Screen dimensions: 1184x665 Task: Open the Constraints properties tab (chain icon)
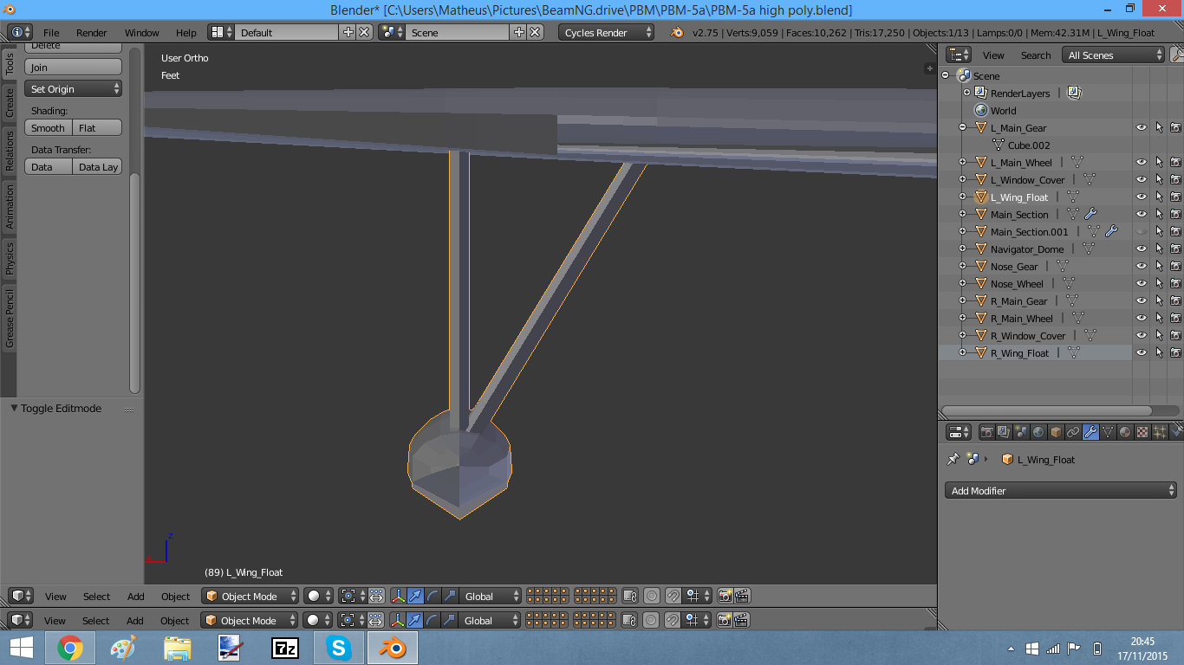[1073, 432]
